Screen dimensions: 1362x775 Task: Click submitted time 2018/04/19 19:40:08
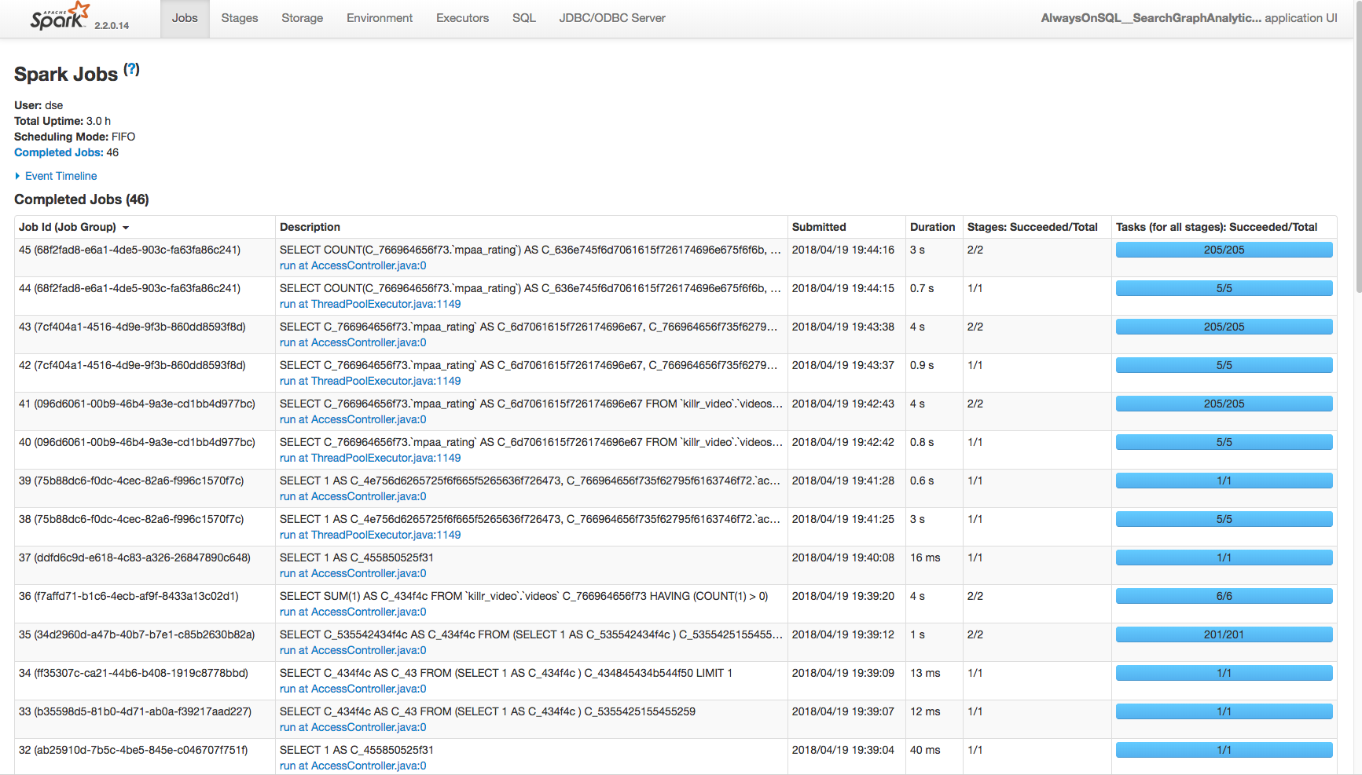843,557
